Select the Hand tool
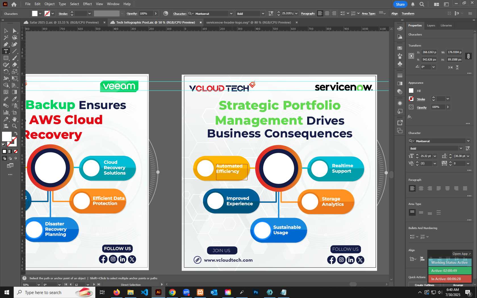The width and height of the screenshot is (477, 298). coord(14,119)
